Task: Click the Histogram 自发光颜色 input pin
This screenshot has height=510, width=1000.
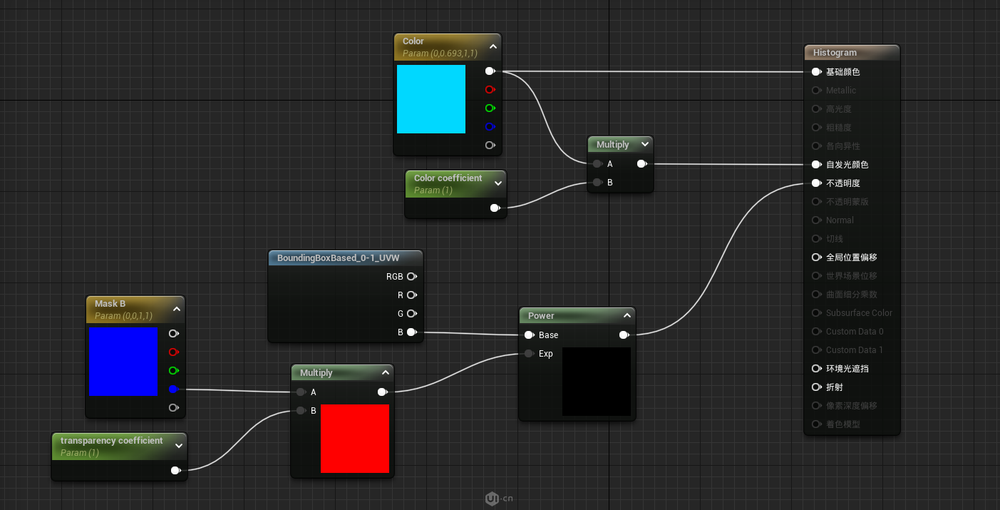Action: [816, 165]
